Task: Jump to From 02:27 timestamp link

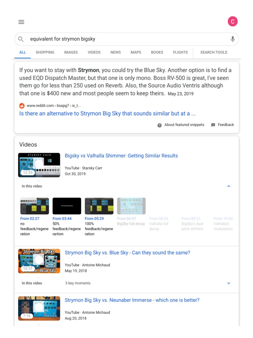Action: coord(30,219)
